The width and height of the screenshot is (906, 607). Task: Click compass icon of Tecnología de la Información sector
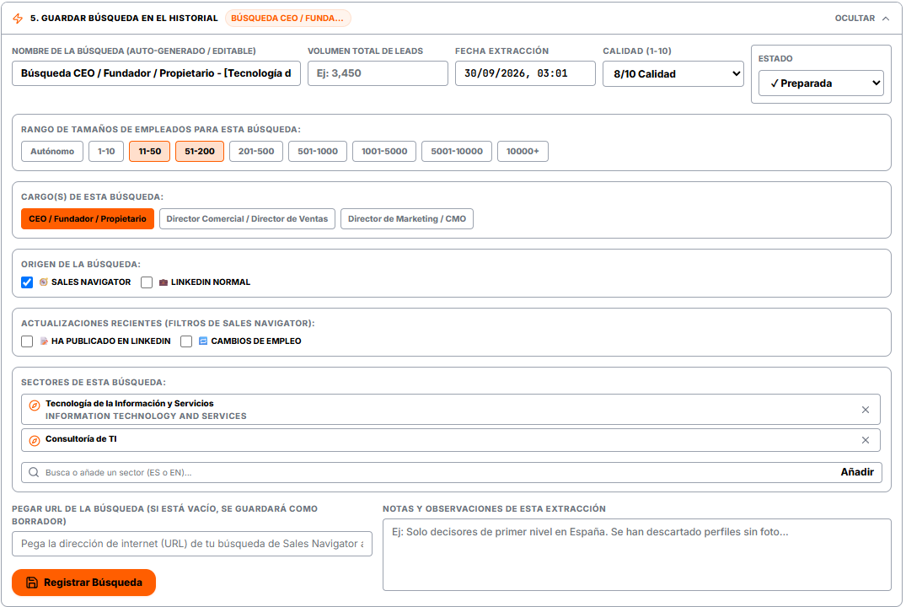point(35,406)
